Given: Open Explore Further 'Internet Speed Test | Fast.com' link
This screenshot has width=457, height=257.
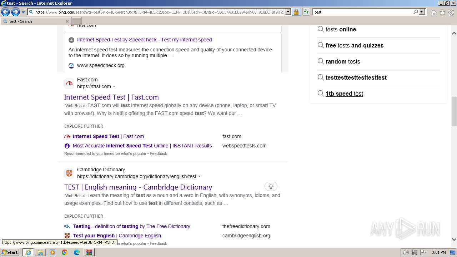Looking at the screenshot, I should pyautogui.click(x=108, y=136).
